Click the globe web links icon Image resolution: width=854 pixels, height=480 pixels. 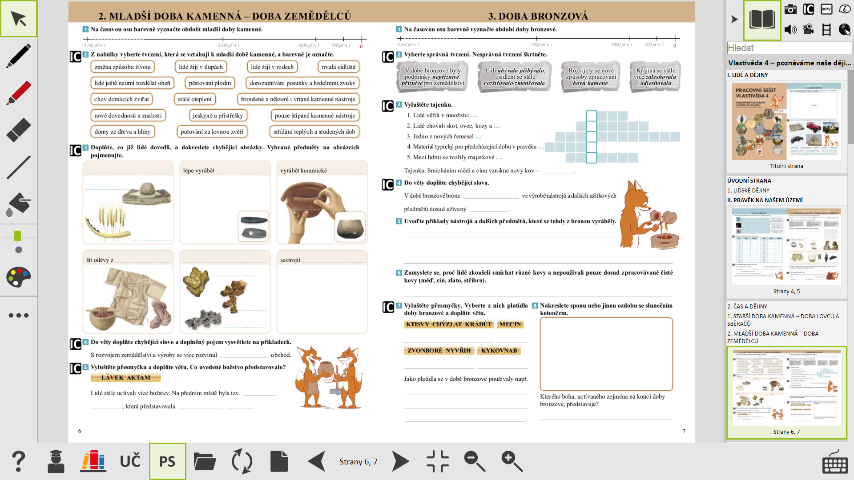pos(845,29)
